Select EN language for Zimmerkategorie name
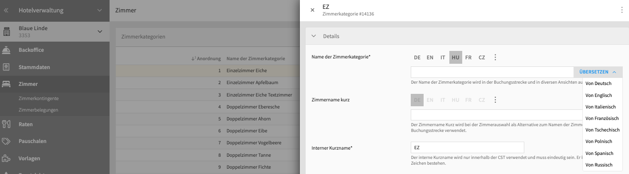 tap(430, 58)
